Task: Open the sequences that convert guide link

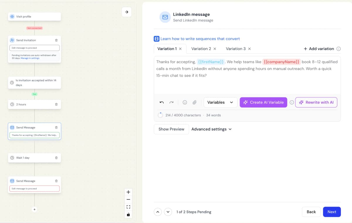Action: point(200,39)
